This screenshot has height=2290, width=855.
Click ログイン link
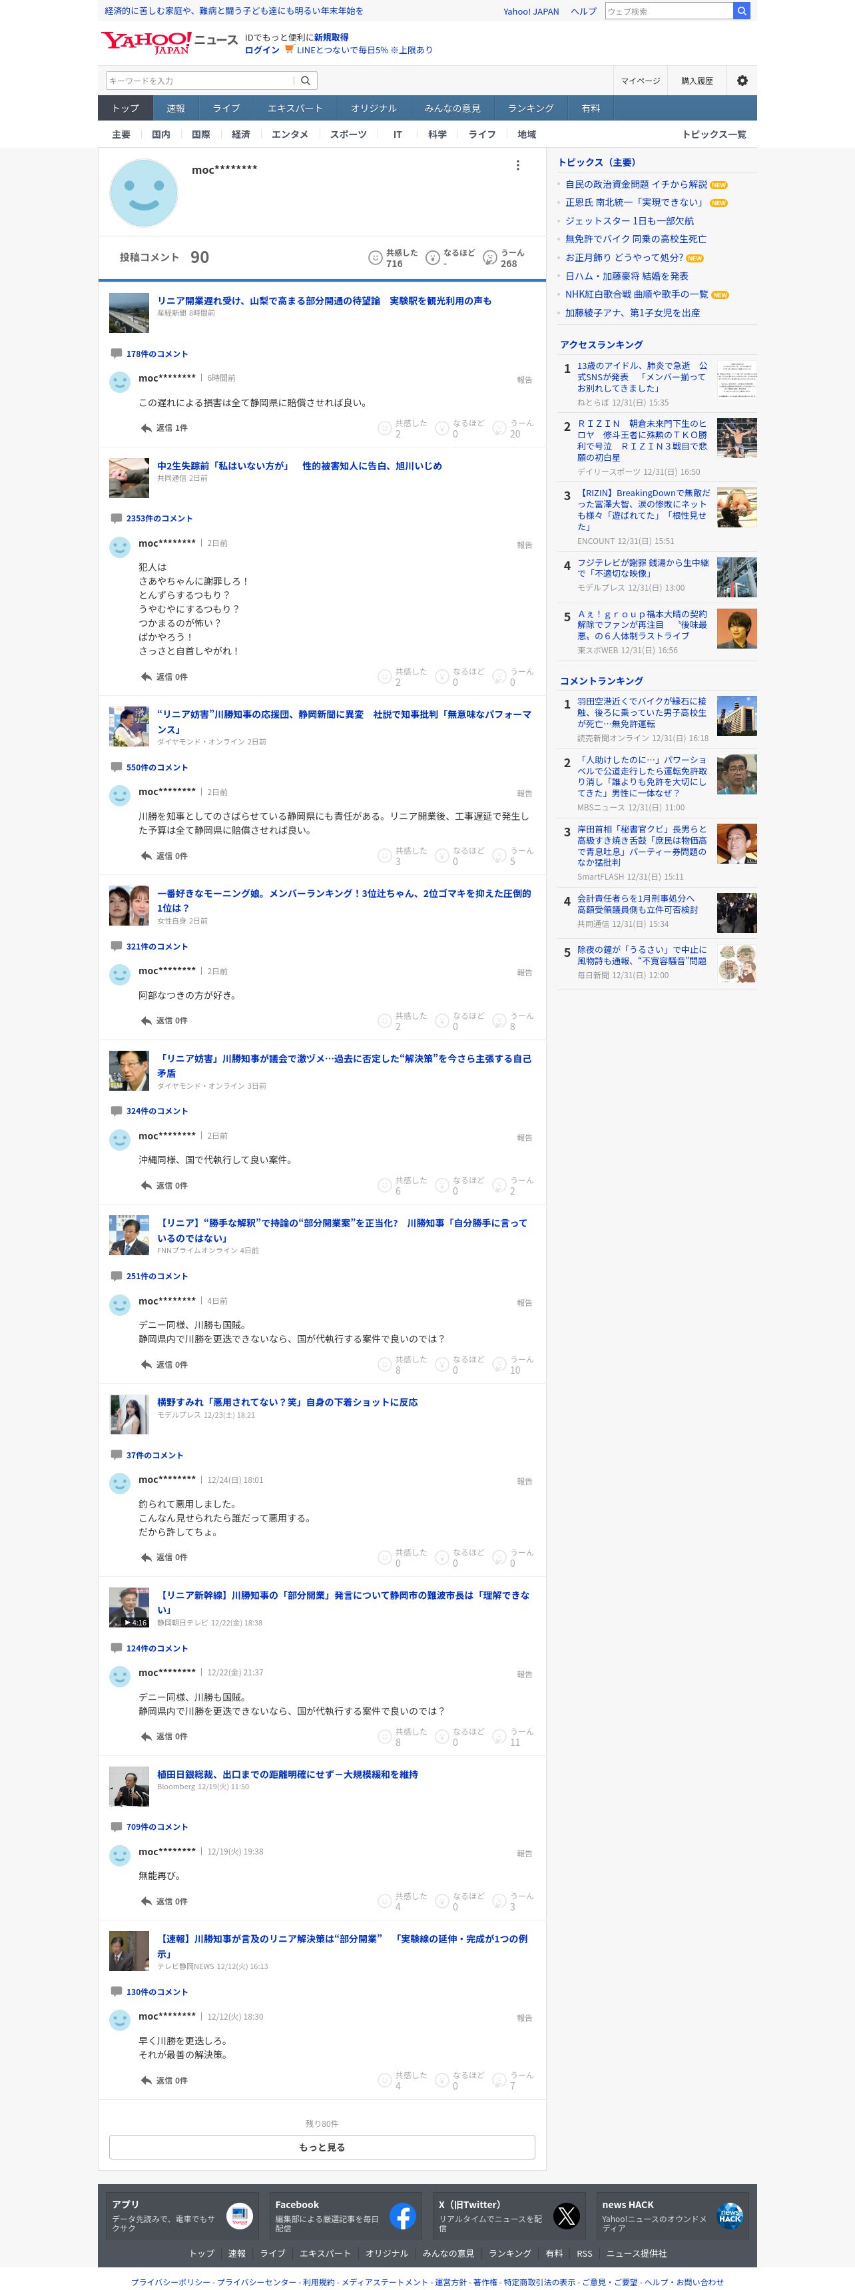point(262,50)
